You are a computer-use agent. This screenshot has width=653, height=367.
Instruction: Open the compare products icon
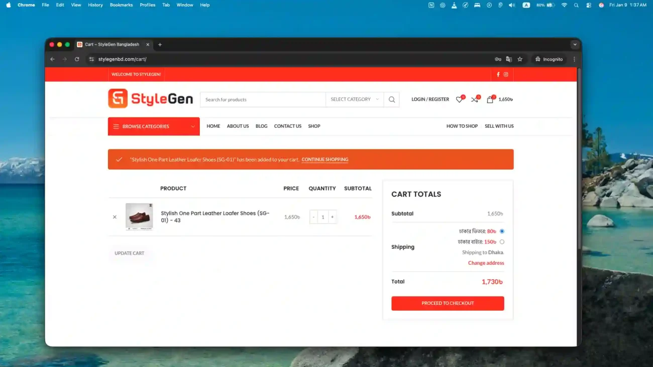coord(474,100)
